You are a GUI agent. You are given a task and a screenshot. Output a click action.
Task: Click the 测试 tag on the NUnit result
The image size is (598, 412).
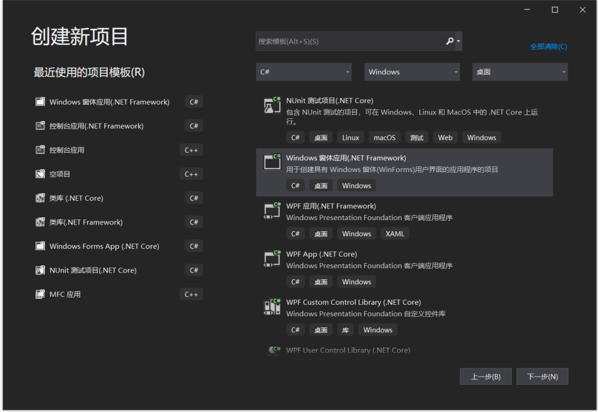point(417,138)
